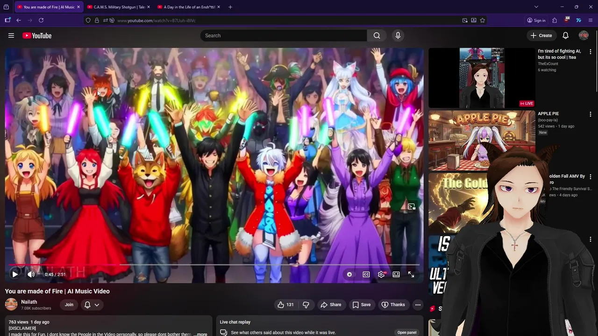Open the browser application menu

pos(590,20)
